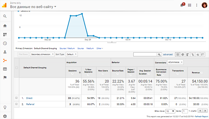Viewport: 209px width, 119px height.
Task: Open Secondary dimension dropdown
Action: point(42,54)
